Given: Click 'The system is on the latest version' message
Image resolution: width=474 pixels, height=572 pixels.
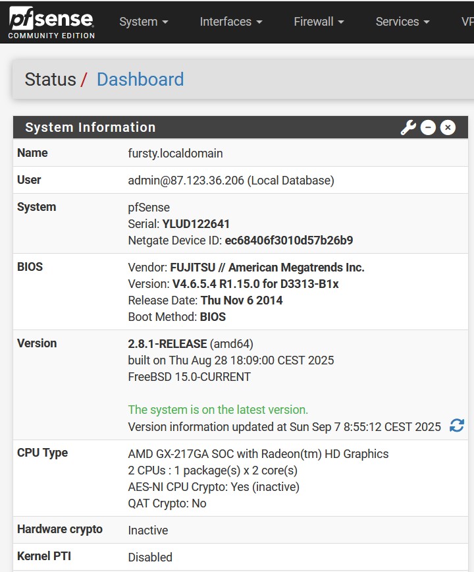Looking at the screenshot, I should (x=218, y=410).
